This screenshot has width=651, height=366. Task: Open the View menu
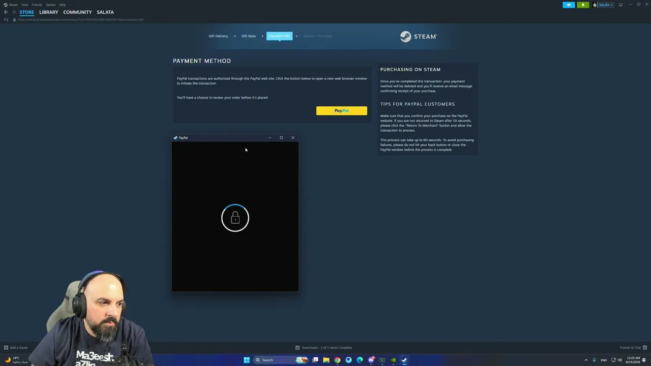point(24,5)
